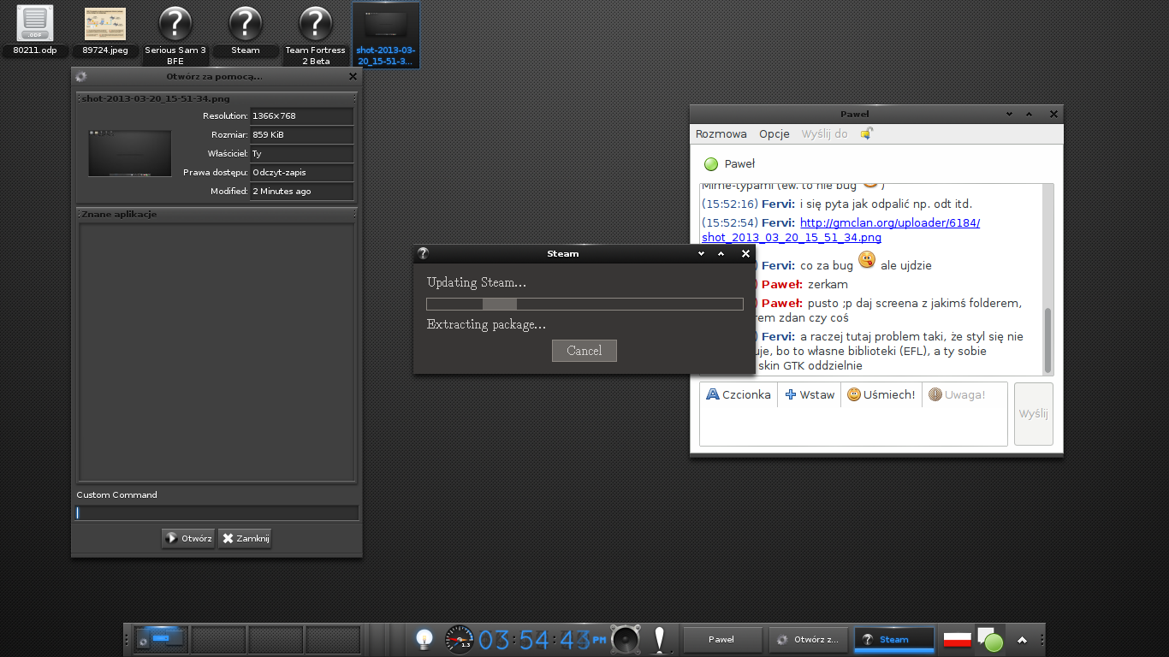The image size is (1169, 657).
Task: Click the encryption padlock icon in chat menubar
Action: click(x=866, y=133)
